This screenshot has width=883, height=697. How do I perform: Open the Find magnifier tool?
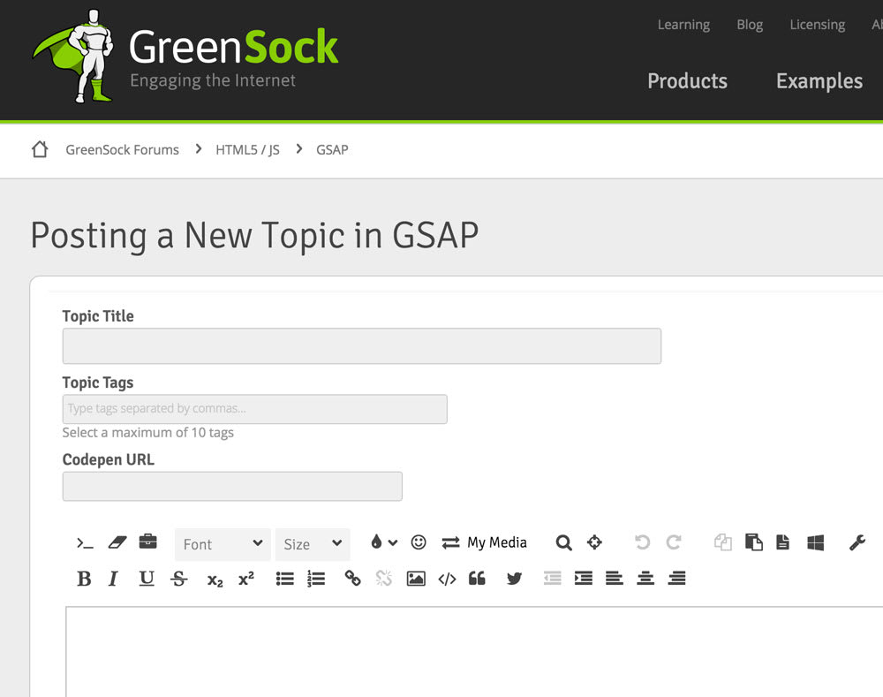click(x=563, y=542)
